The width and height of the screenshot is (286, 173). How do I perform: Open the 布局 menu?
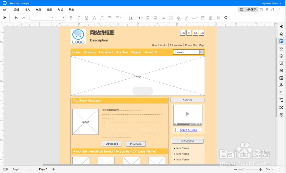38,10
